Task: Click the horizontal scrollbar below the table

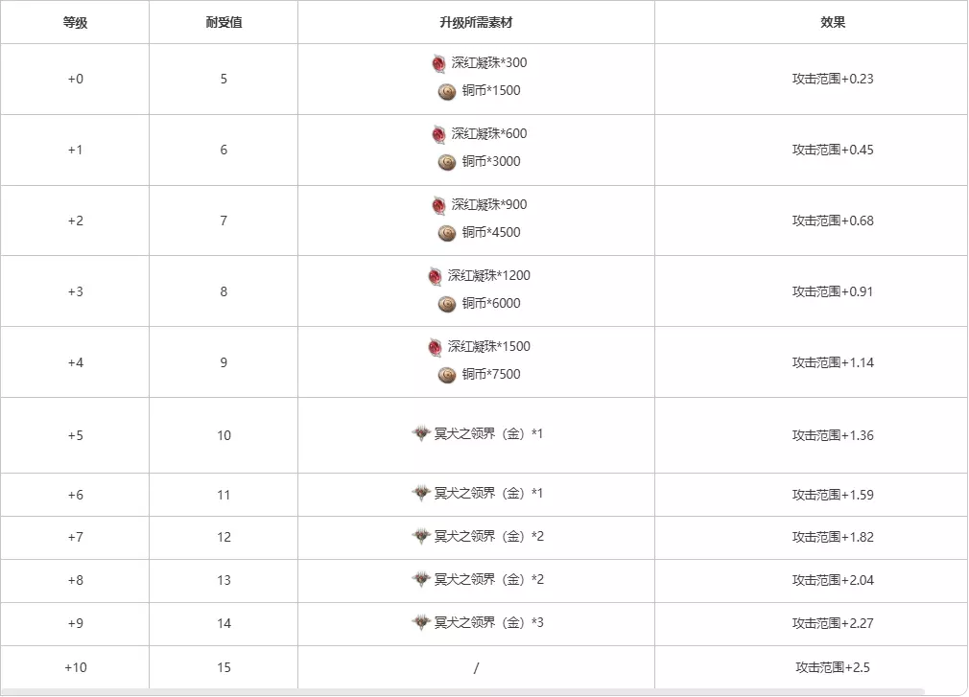Action: point(461,691)
